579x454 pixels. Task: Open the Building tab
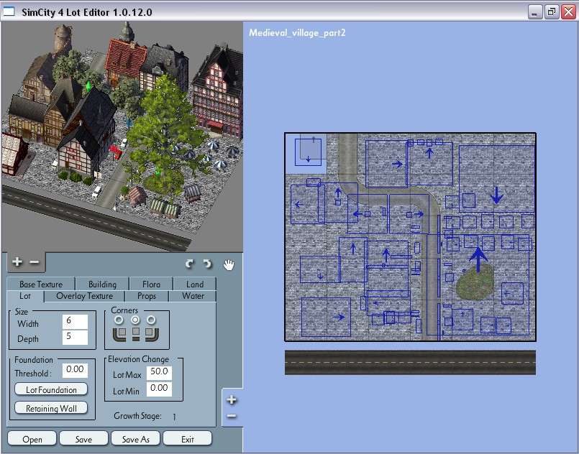(102, 284)
